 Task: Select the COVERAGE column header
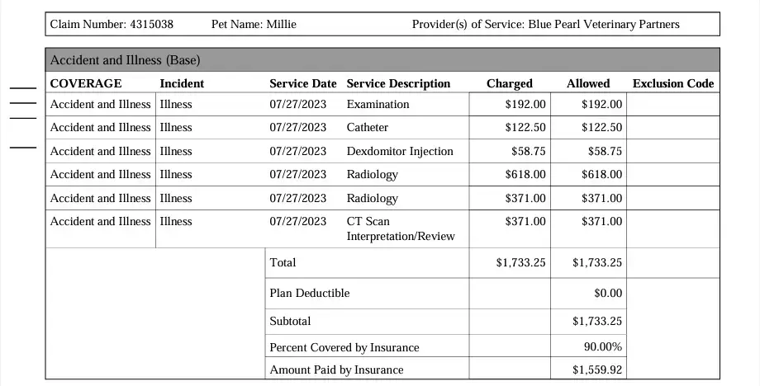pyautogui.click(x=86, y=83)
